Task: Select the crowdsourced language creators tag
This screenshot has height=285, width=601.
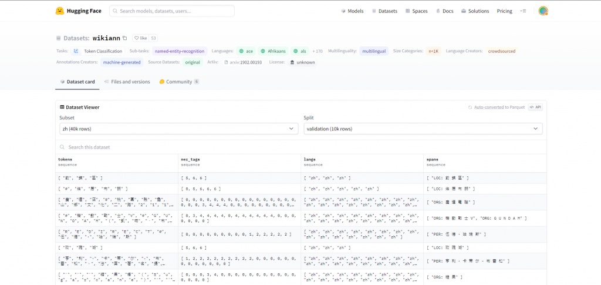Action: 501,51
